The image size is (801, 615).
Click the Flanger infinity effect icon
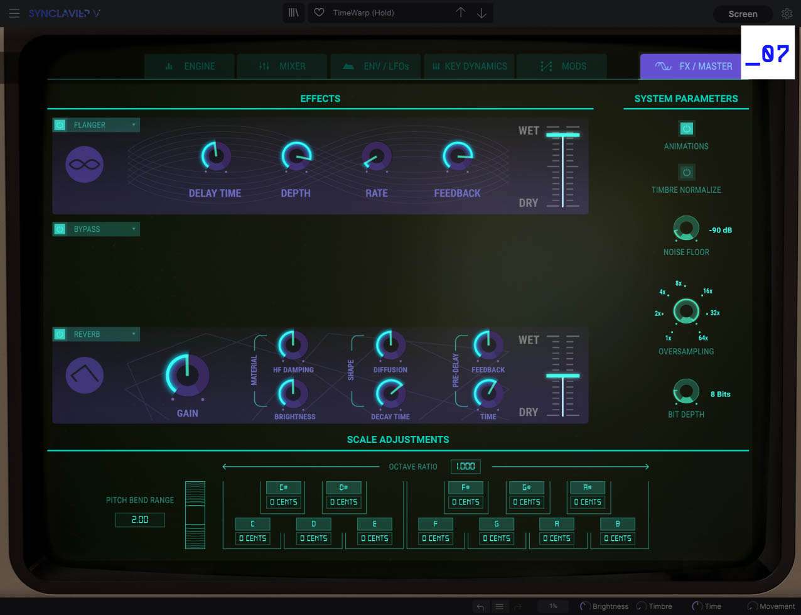tap(84, 164)
